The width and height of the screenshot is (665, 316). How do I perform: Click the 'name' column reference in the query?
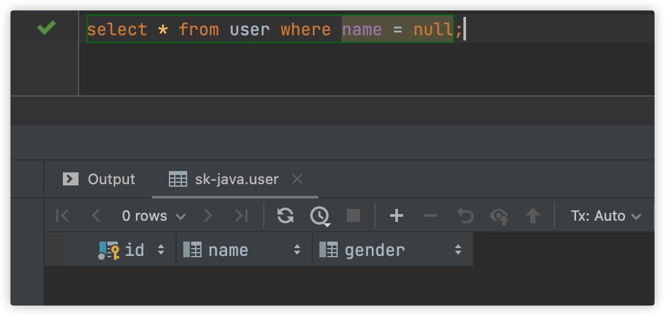pos(362,29)
